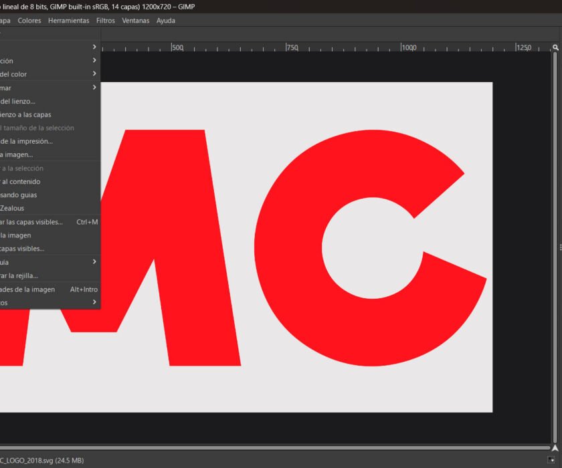Open the partially visible 'apa' menu
Viewport: 562px width, 468px height.
5,21
